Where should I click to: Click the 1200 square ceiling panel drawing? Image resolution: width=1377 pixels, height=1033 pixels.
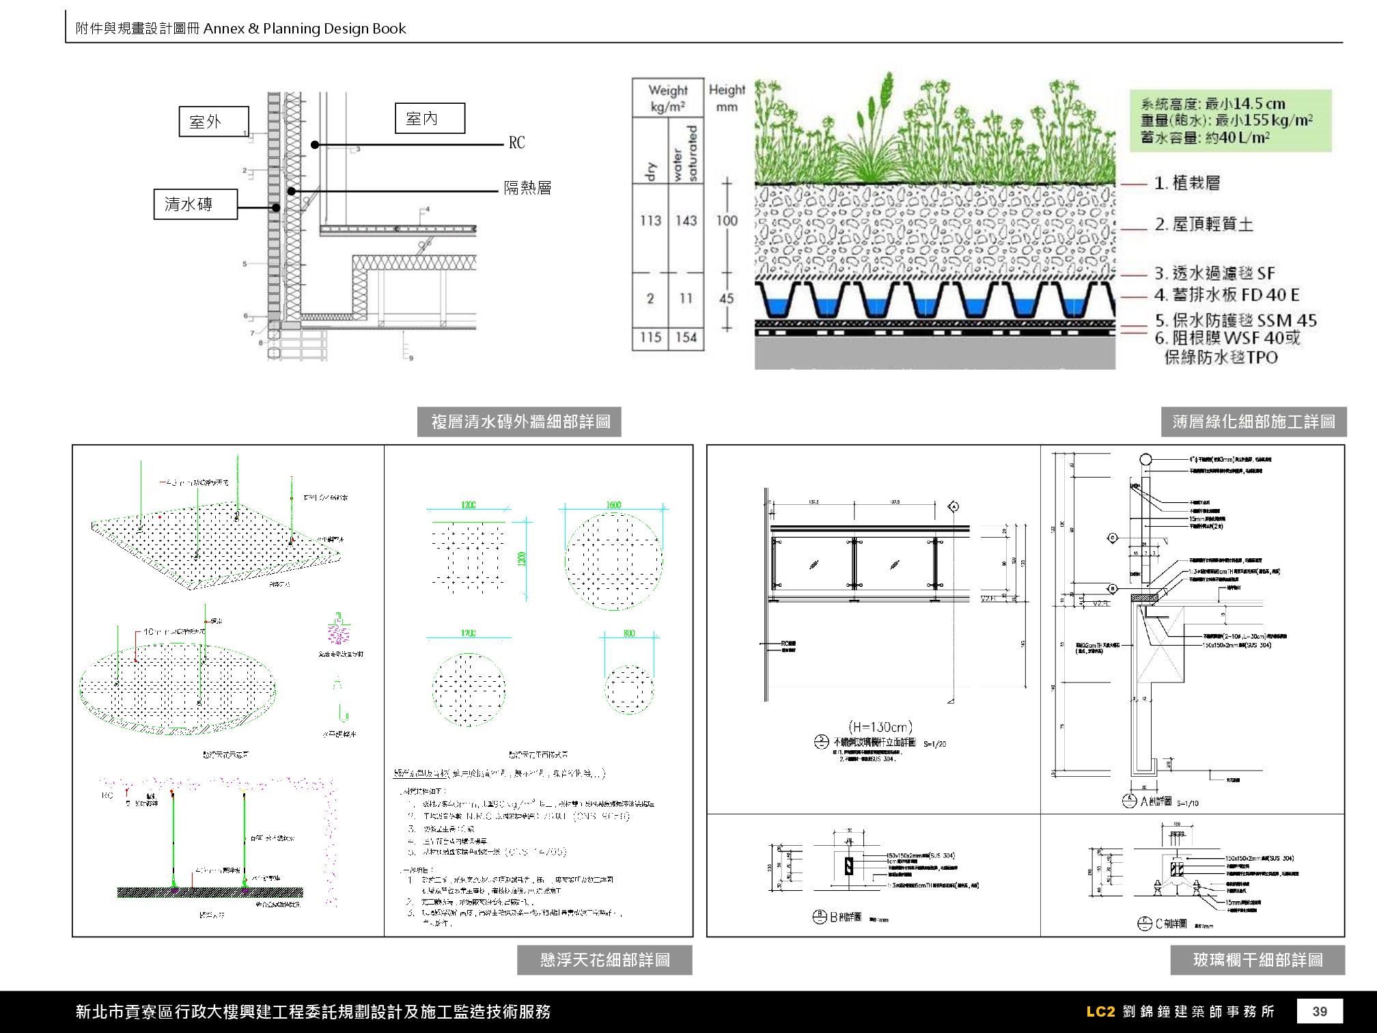[x=469, y=557]
